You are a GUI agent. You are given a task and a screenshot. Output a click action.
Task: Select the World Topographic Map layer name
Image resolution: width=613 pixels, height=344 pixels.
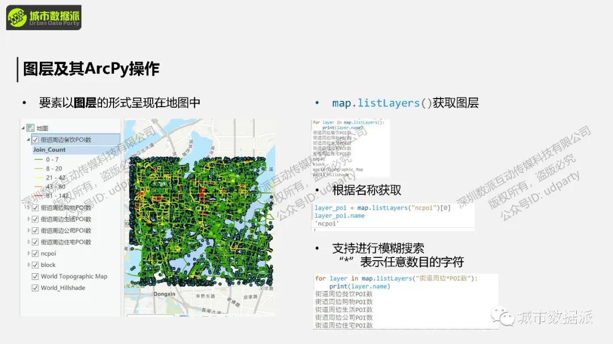click(x=74, y=276)
